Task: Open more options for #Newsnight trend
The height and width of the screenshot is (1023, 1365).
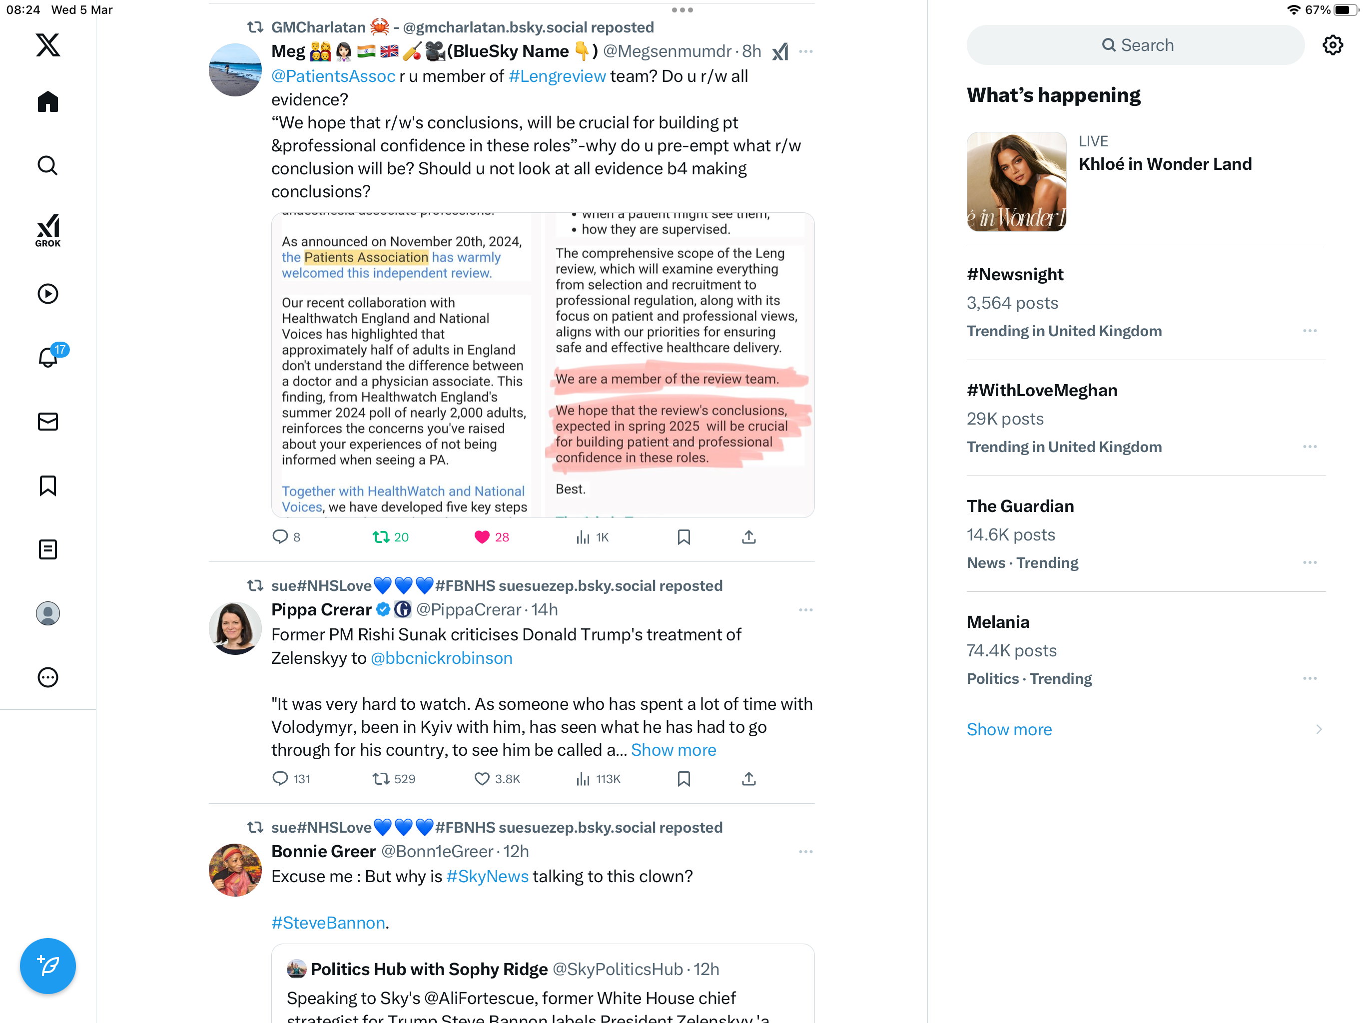Action: point(1310,331)
